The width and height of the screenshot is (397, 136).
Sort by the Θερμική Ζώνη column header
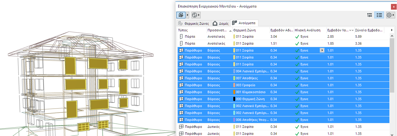click(251, 30)
